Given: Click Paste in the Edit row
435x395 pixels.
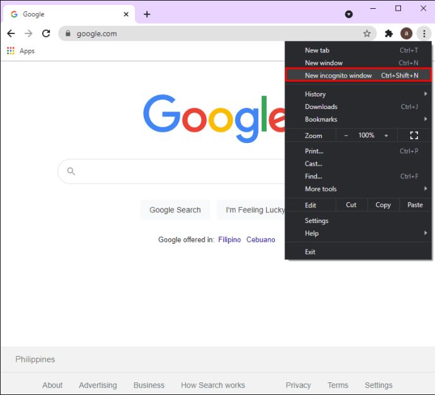Looking at the screenshot, I should point(415,205).
